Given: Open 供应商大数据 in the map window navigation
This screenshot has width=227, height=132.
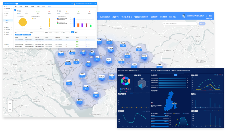Looking at the screenshot, I should 105,17.
